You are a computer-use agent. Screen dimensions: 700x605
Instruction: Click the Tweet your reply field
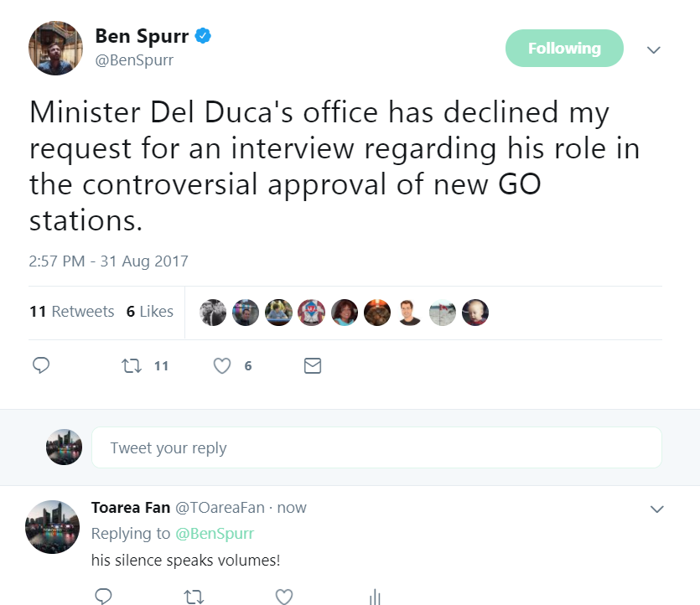click(x=376, y=447)
